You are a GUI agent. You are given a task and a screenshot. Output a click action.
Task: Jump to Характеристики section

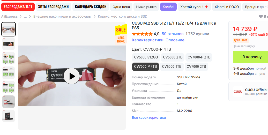click(147, 40)
